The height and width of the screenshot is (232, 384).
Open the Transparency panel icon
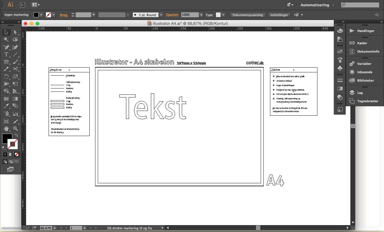(x=340, y=97)
